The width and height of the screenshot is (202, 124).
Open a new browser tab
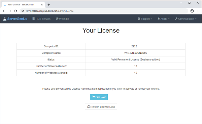coord(48,5)
